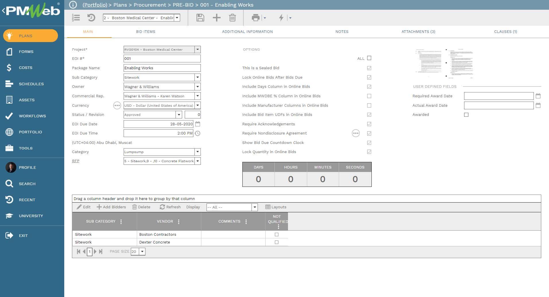Mark Dexter Concrete as Not Qualified
Image resolution: width=549 pixels, height=297 pixels.
coord(277,242)
